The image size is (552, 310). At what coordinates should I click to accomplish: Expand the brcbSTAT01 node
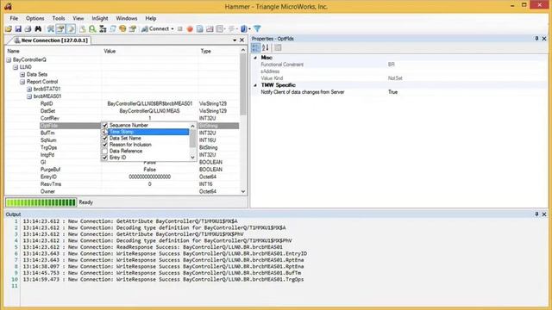(x=29, y=90)
